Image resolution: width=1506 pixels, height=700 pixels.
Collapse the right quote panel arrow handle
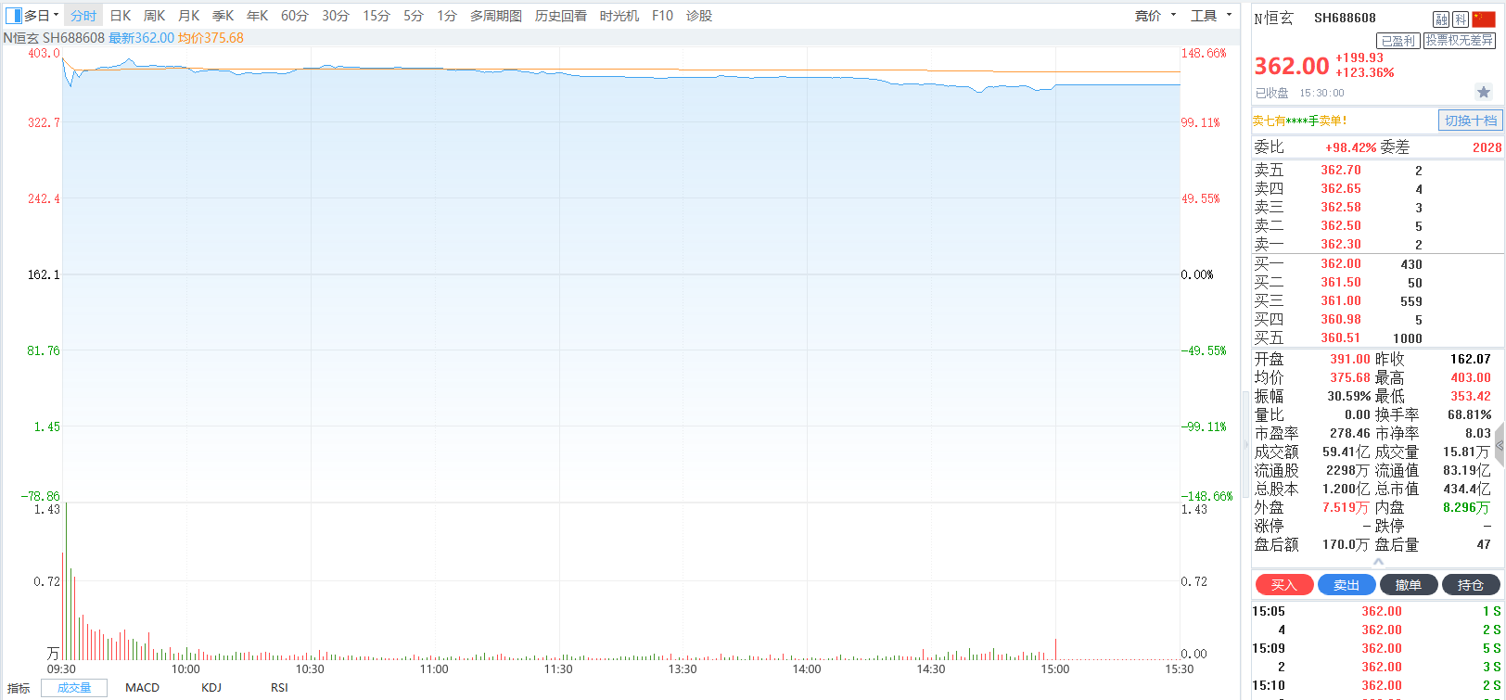[1499, 447]
